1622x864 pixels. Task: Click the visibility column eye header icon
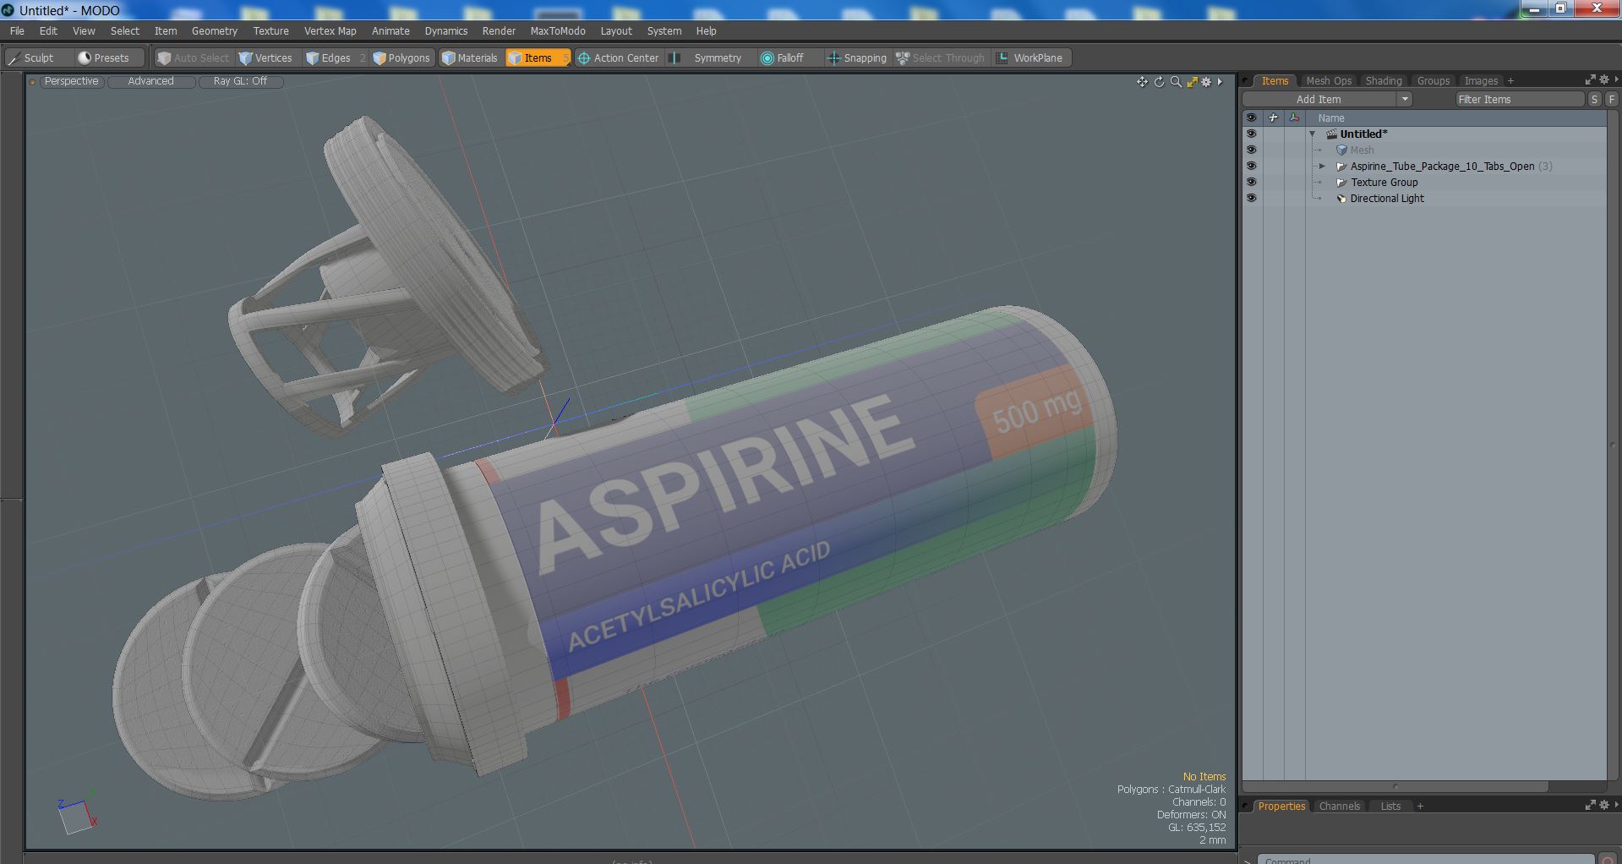point(1251,118)
